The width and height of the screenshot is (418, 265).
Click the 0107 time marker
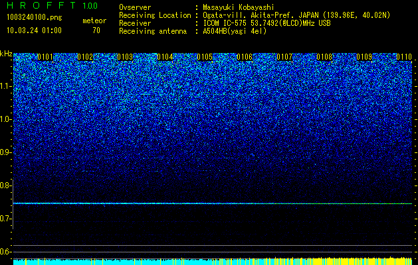[x=284, y=57]
